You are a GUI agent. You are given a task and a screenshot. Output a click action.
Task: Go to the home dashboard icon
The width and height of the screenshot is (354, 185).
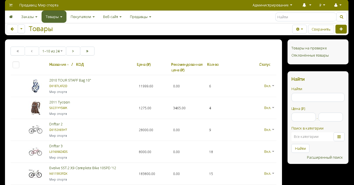(11, 17)
